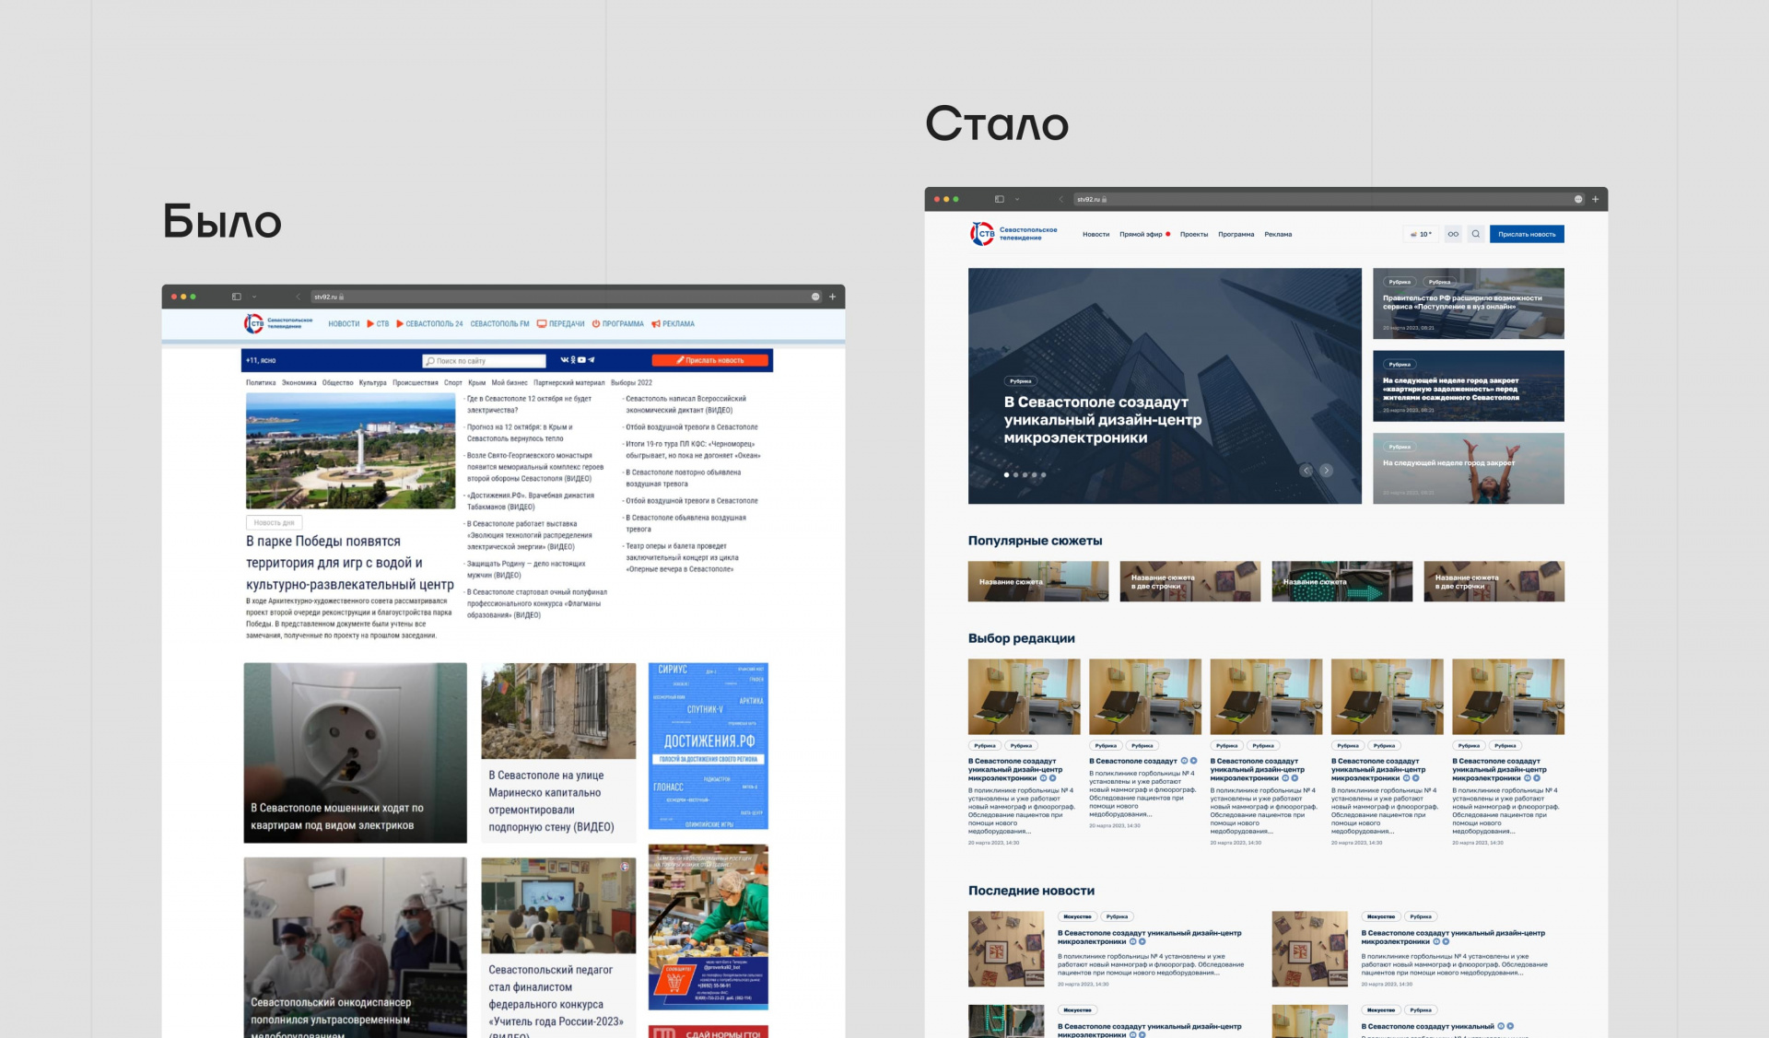Open a new tab in new site browser

coord(1595,199)
